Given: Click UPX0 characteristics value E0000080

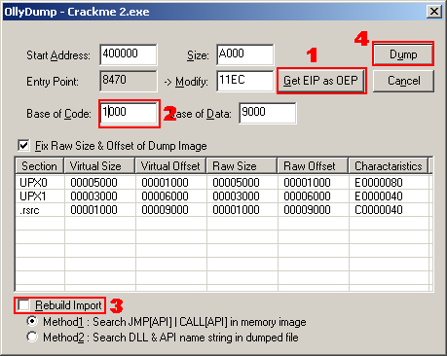Looking at the screenshot, I should (379, 183).
